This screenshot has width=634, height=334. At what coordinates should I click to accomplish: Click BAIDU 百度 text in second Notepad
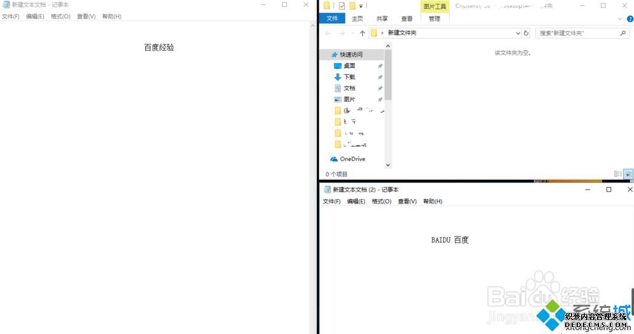[x=450, y=240]
